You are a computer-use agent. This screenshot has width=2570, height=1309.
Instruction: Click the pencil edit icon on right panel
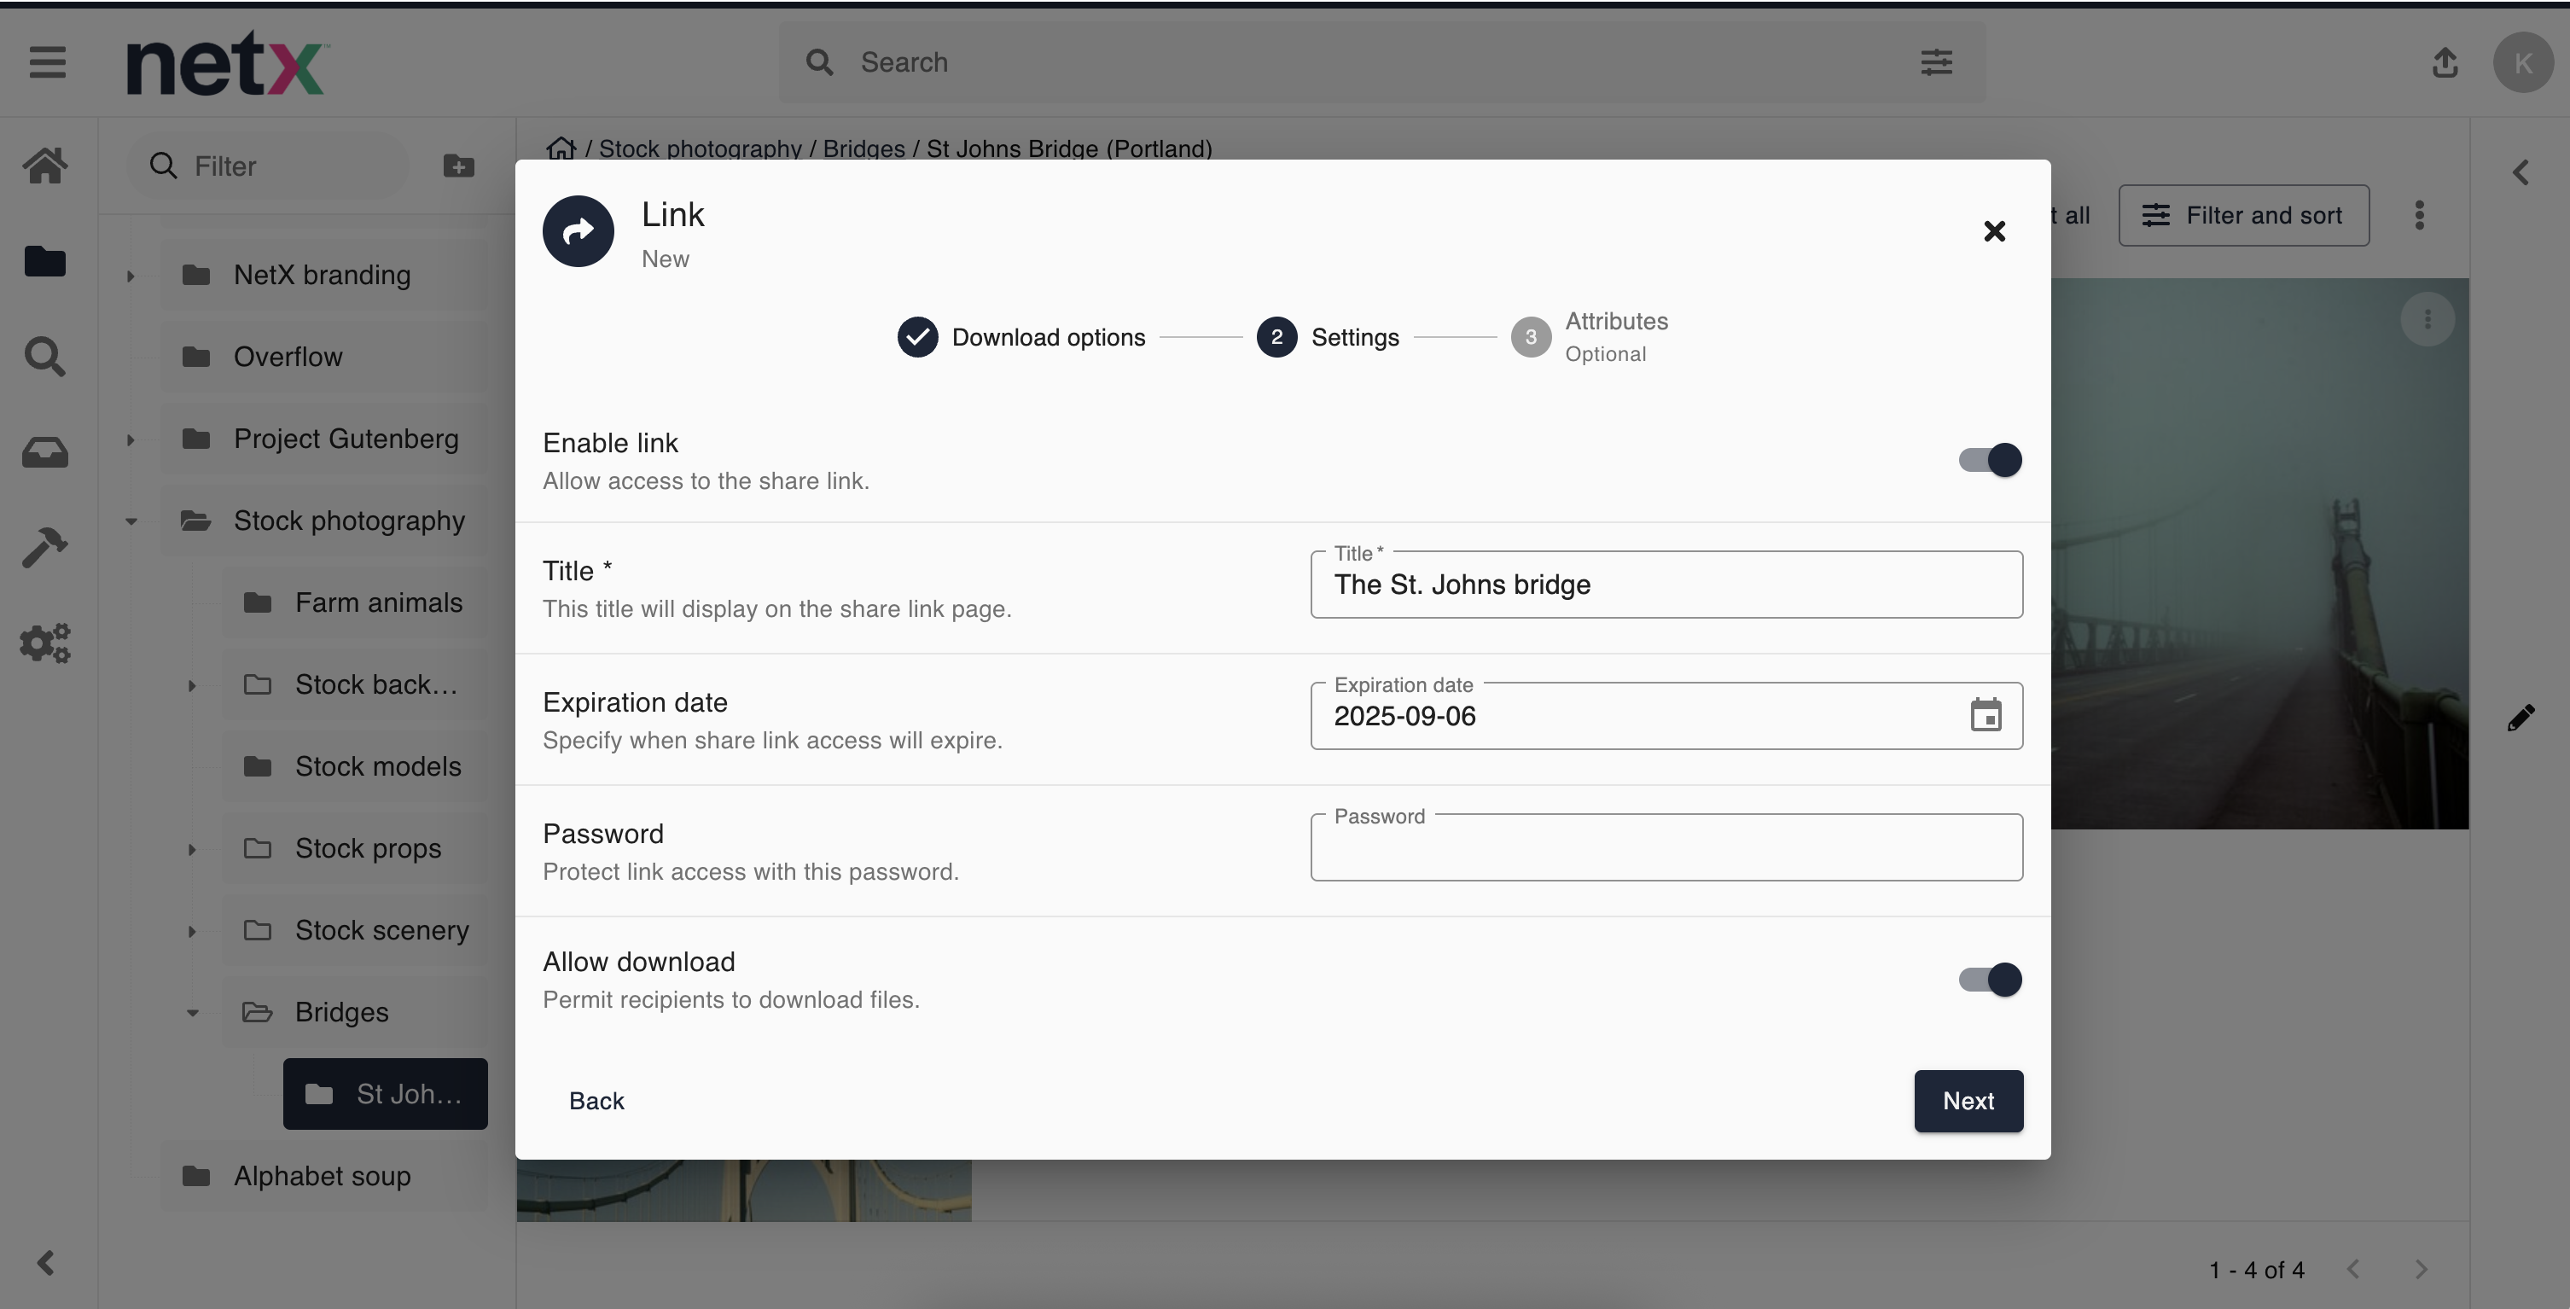(x=2521, y=718)
